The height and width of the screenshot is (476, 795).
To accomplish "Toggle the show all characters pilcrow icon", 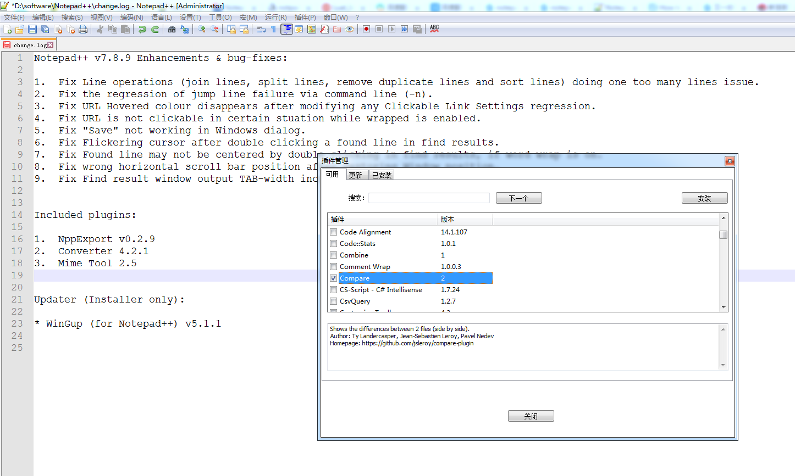I will pyautogui.click(x=273, y=29).
